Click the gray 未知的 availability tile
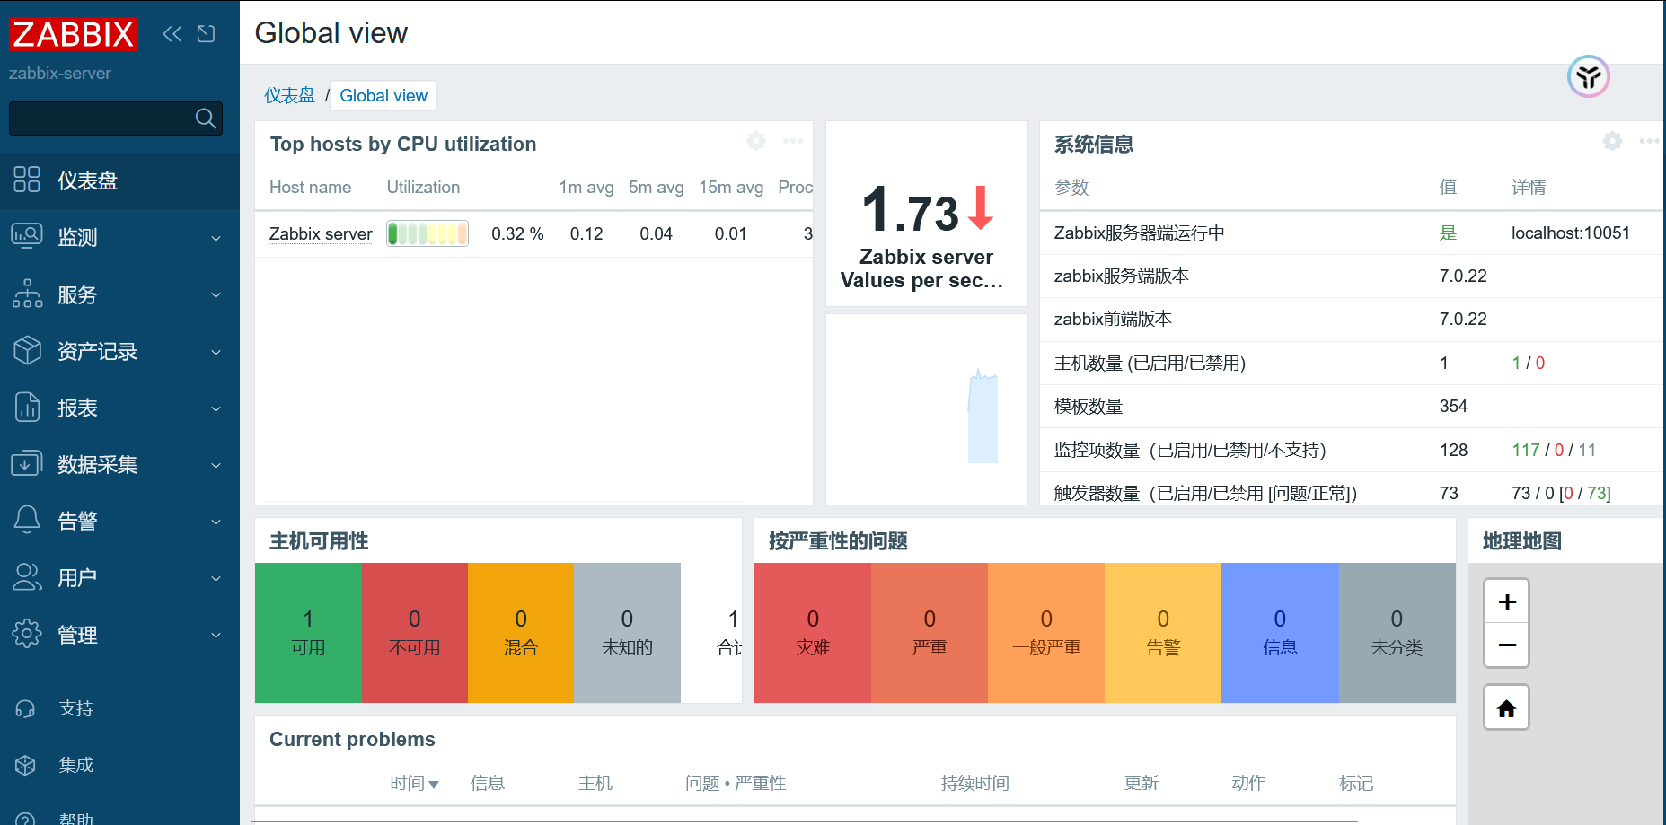The height and width of the screenshot is (825, 1666). [x=627, y=633]
